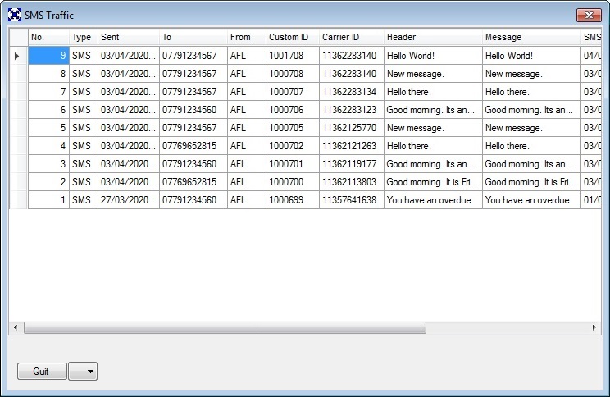Image resolution: width=610 pixels, height=397 pixels.
Task: Click the To cell in row 6
Action: [193, 110]
